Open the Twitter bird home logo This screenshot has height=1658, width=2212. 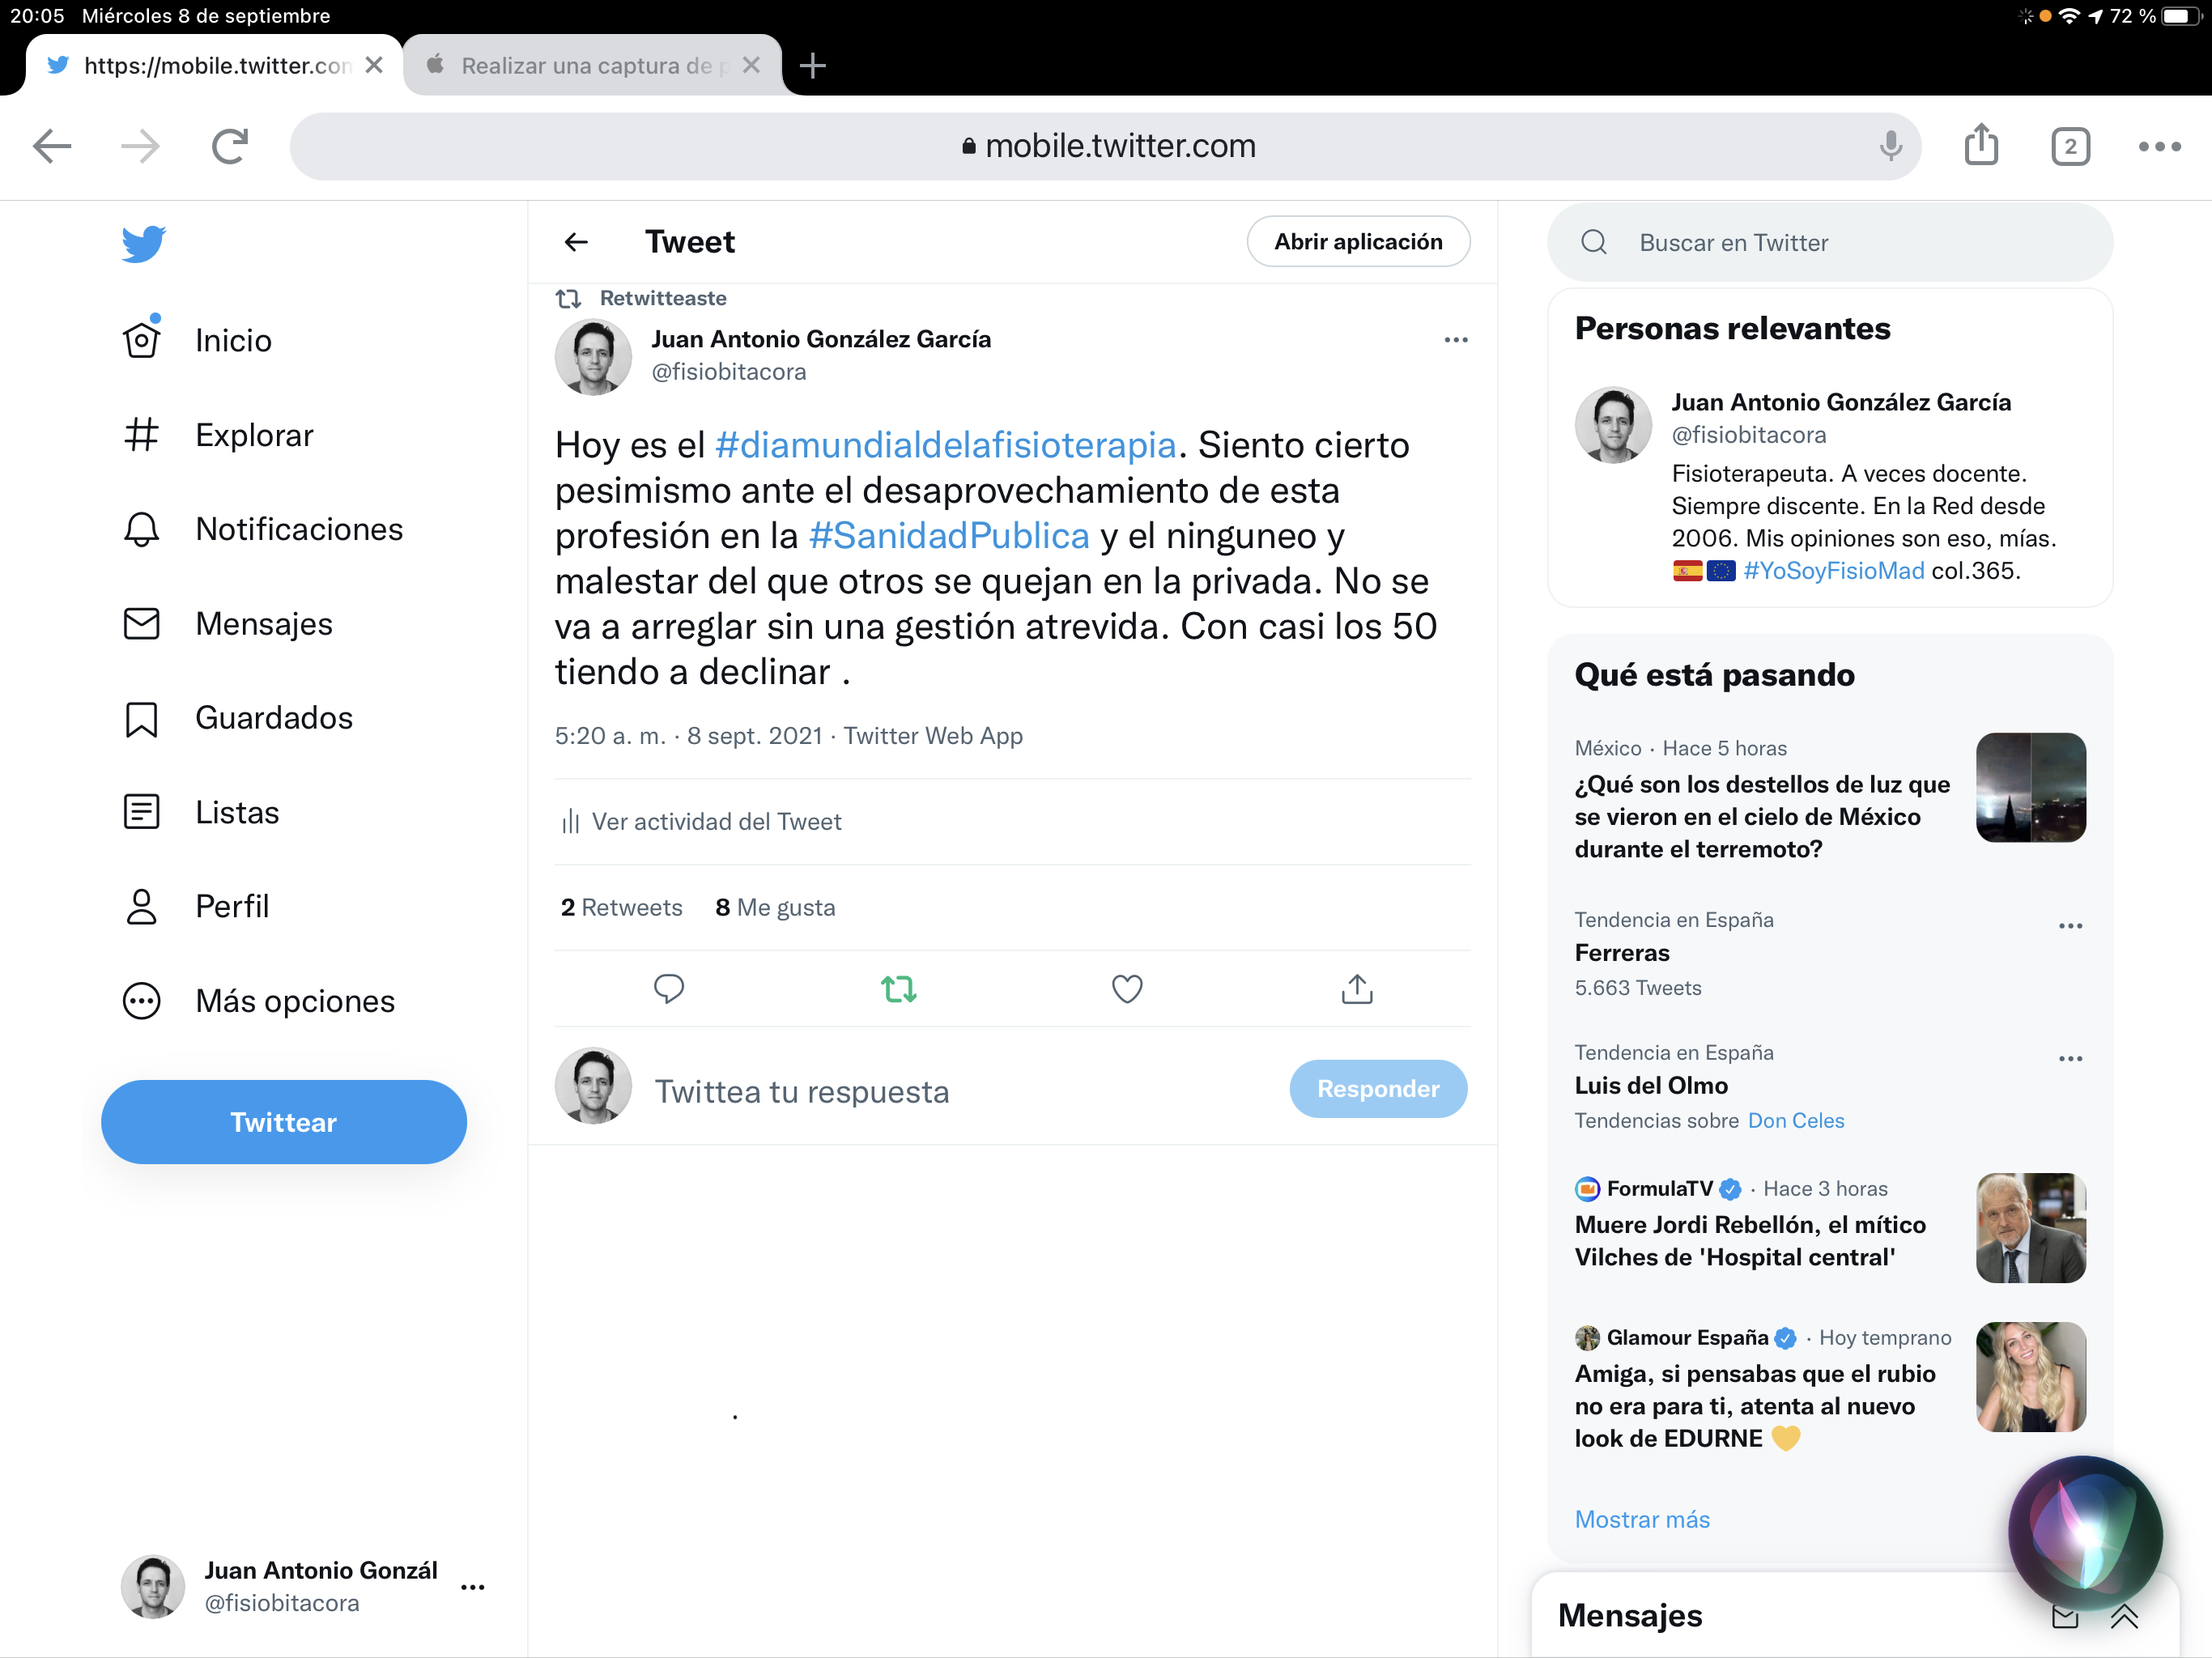coord(143,243)
